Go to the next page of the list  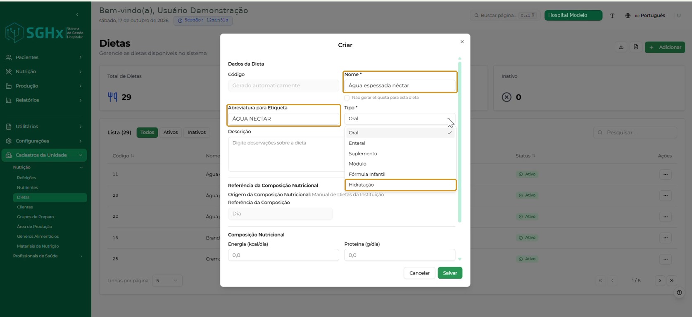click(x=660, y=281)
